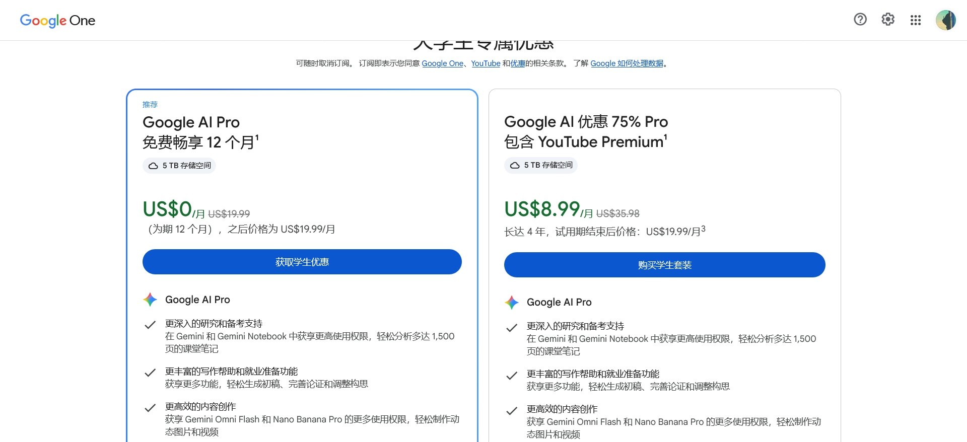Click the checkmark beside left 更深入的研究和备考支持
The width and height of the screenshot is (967, 442).
point(150,325)
